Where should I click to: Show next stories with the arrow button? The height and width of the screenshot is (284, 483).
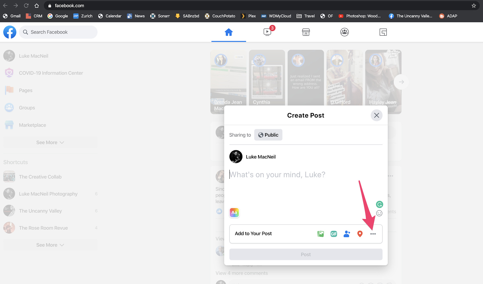[x=401, y=82]
